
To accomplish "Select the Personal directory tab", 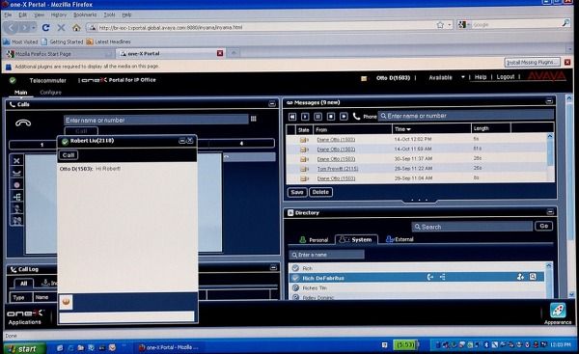I will pyautogui.click(x=314, y=239).
